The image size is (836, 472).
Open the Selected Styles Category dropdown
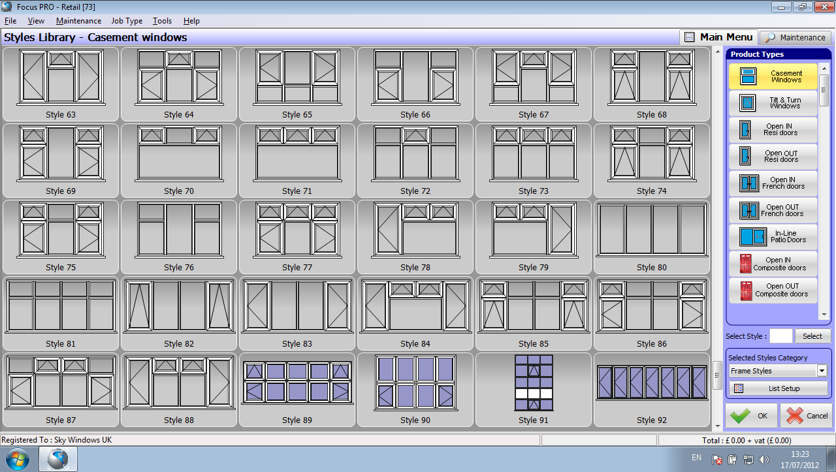(822, 371)
